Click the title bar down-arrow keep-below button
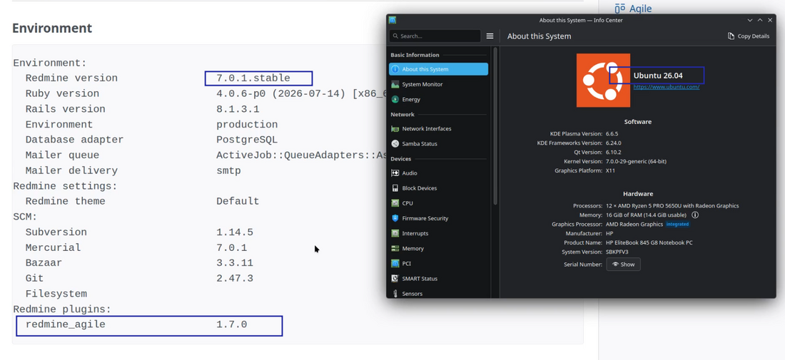The width and height of the screenshot is (785, 360). pos(750,20)
